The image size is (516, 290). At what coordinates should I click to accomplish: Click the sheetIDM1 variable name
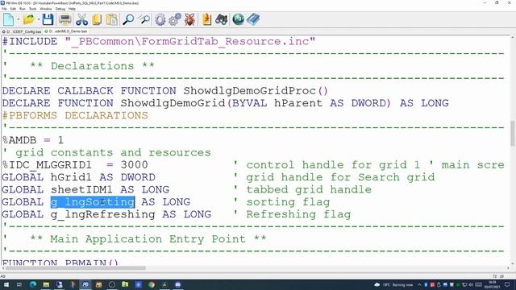tap(81, 190)
